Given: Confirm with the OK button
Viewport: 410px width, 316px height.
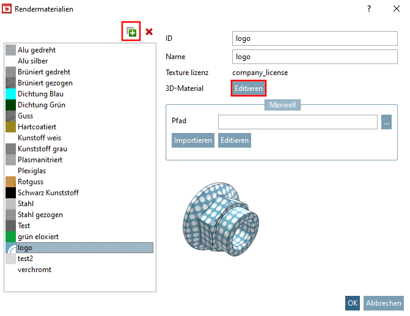Looking at the screenshot, I should pyautogui.click(x=353, y=303).
